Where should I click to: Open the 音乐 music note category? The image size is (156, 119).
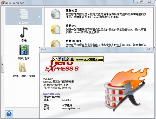point(24,32)
